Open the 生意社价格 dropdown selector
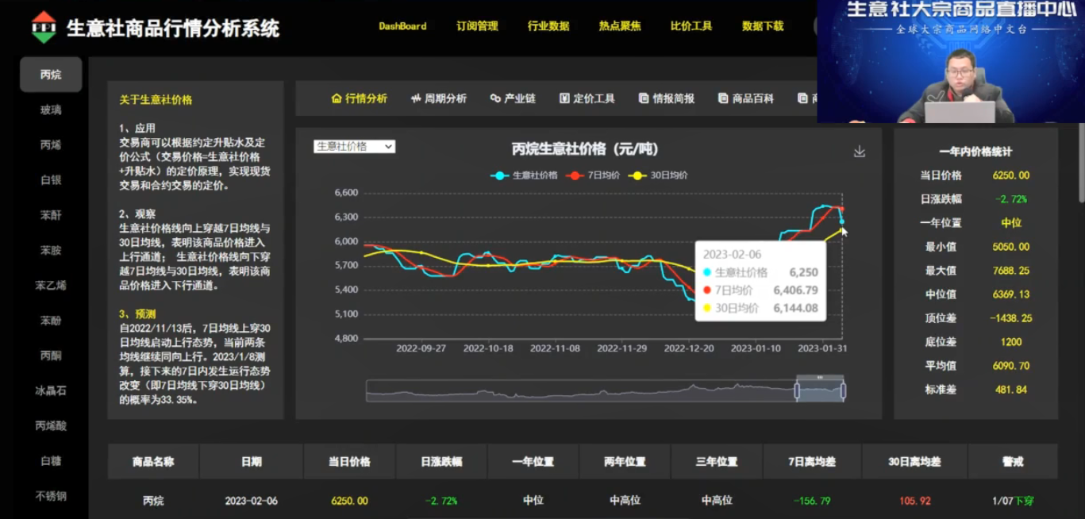This screenshot has height=519, width=1085. pyautogui.click(x=354, y=146)
